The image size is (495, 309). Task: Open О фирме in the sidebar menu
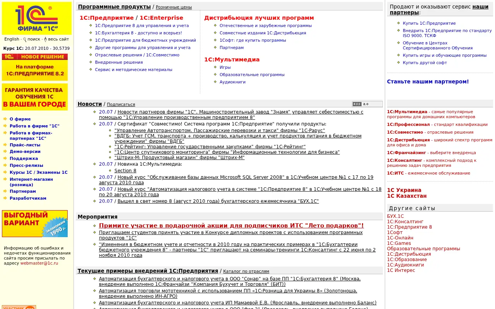[20, 119]
